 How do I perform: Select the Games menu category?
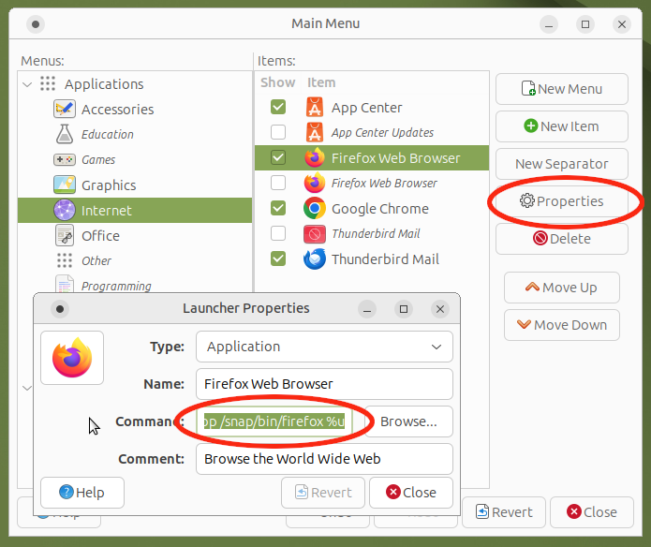[98, 160]
